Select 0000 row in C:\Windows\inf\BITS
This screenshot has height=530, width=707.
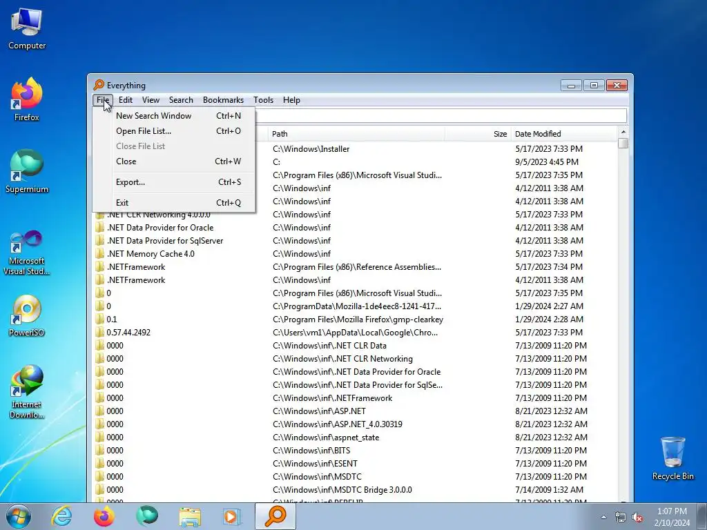click(x=356, y=450)
